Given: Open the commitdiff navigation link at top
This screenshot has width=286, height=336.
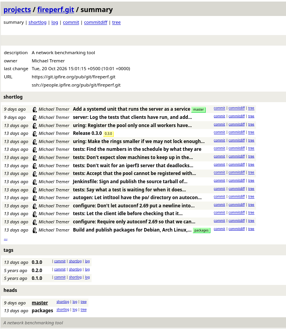Looking at the screenshot, I should pyautogui.click(x=95, y=22).
